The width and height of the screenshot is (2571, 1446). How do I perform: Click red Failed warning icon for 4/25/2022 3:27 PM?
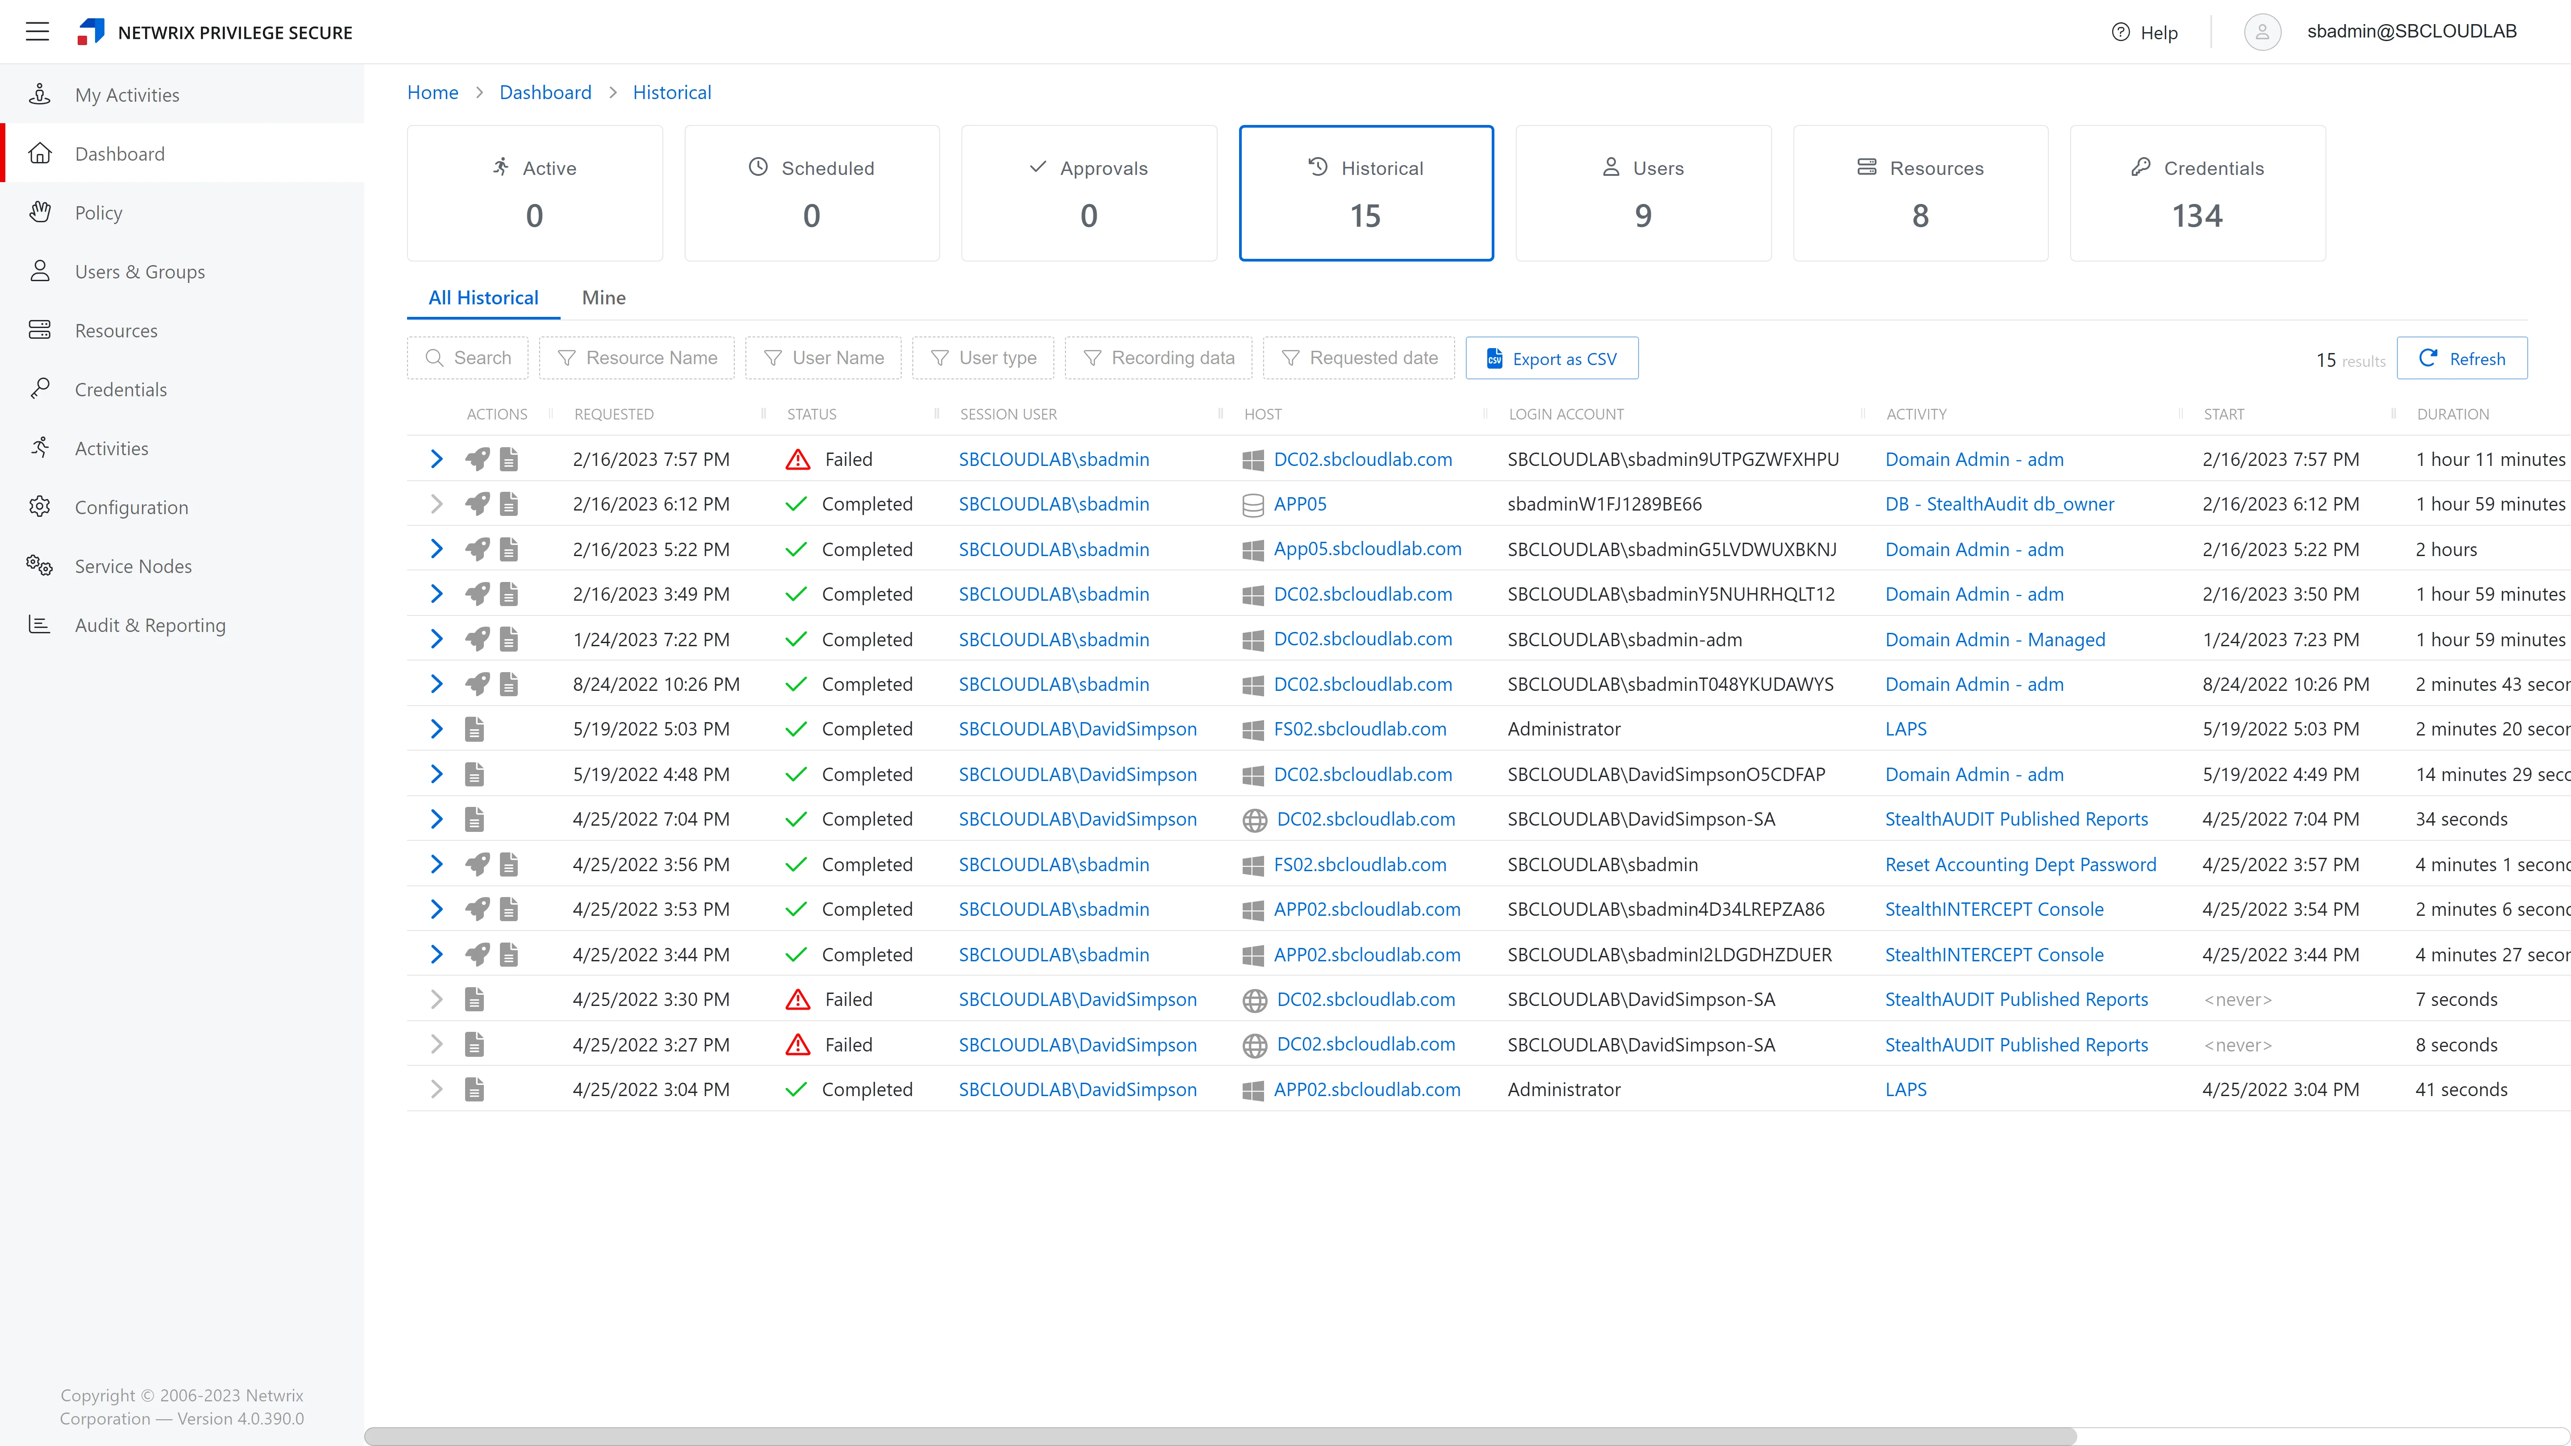798,1045
